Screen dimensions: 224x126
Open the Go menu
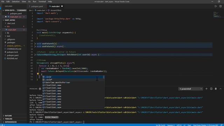click(29, 1)
